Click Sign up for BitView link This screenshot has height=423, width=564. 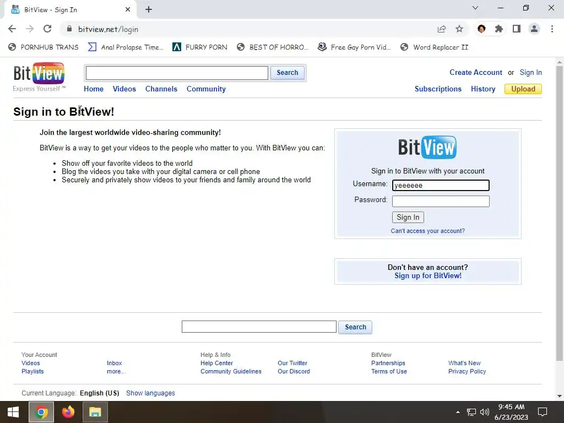(x=427, y=276)
